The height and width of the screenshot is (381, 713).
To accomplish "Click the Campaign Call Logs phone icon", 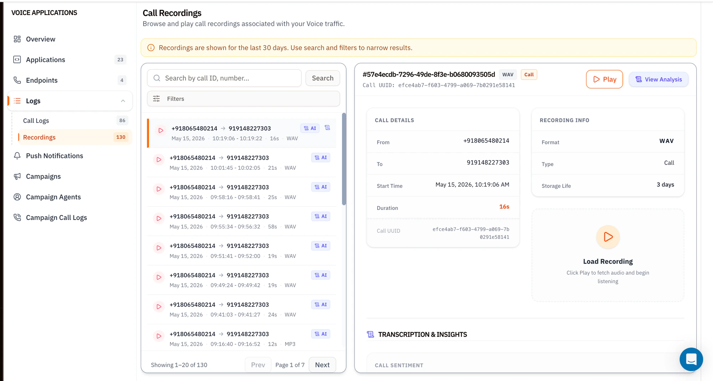I will [x=17, y=218].
